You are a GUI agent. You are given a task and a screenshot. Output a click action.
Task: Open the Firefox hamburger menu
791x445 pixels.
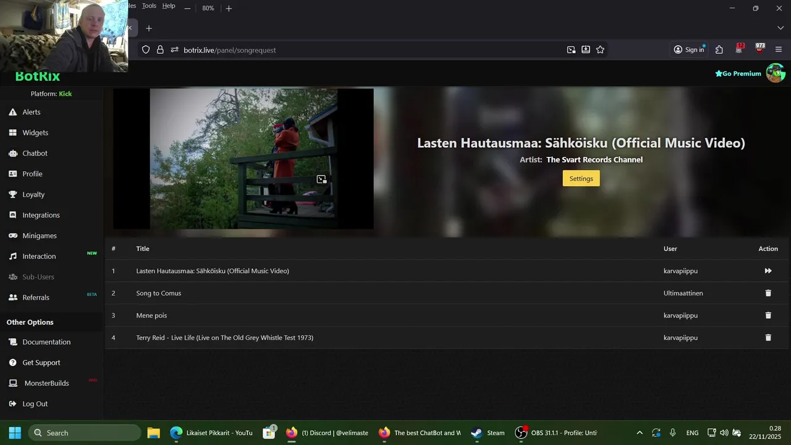[779, 50]
